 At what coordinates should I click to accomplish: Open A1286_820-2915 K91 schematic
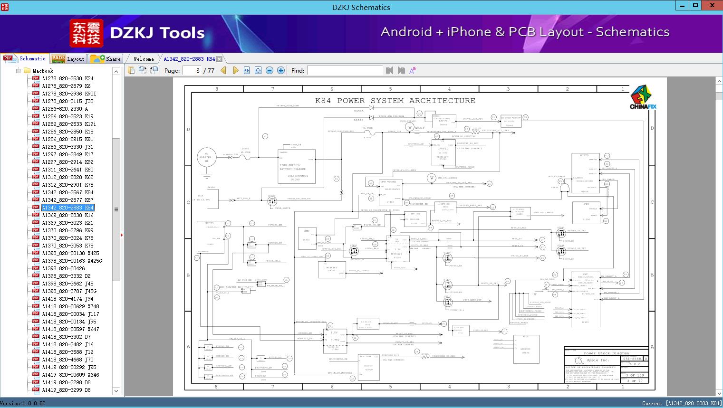67,139
